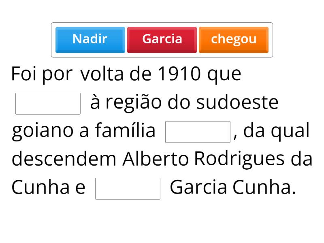Click the blank before 'Garcia Cunha.'
Viewport: 324px width, 243px height.
(128, 189)
